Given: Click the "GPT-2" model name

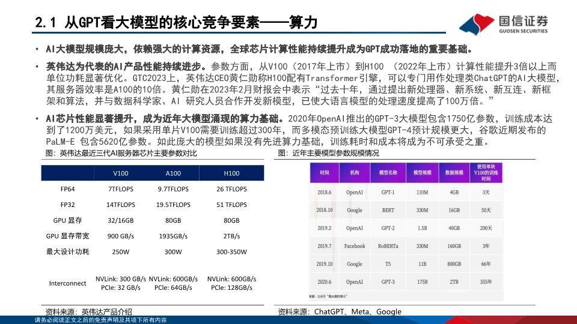Looking at the screenshot, I should pos(388,228).
